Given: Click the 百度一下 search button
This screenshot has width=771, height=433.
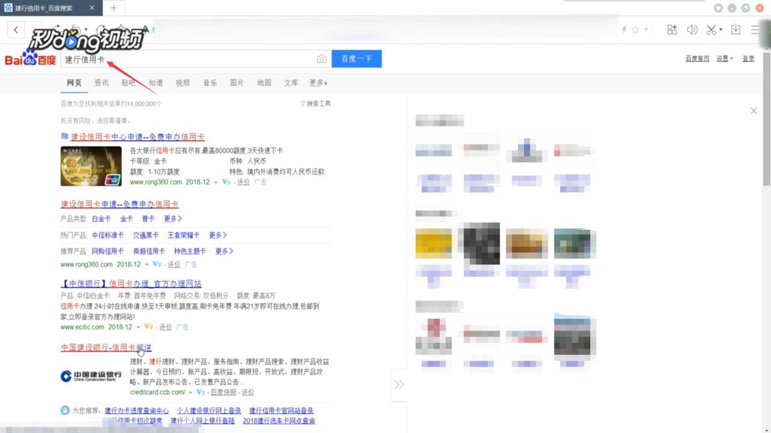Looking at the screenshot, I should point(357,59).
